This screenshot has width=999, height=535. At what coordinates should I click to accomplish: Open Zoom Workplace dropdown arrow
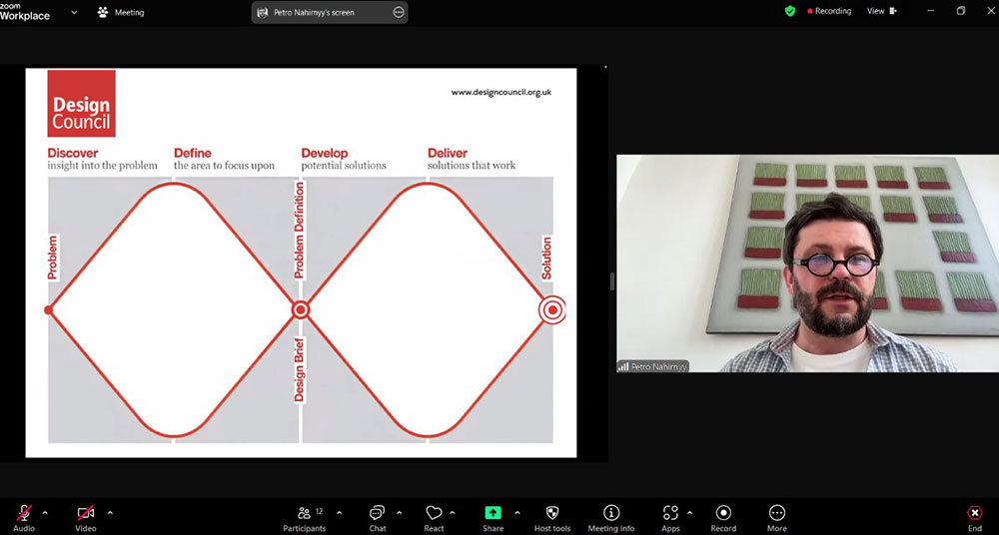tap(74, 12)
